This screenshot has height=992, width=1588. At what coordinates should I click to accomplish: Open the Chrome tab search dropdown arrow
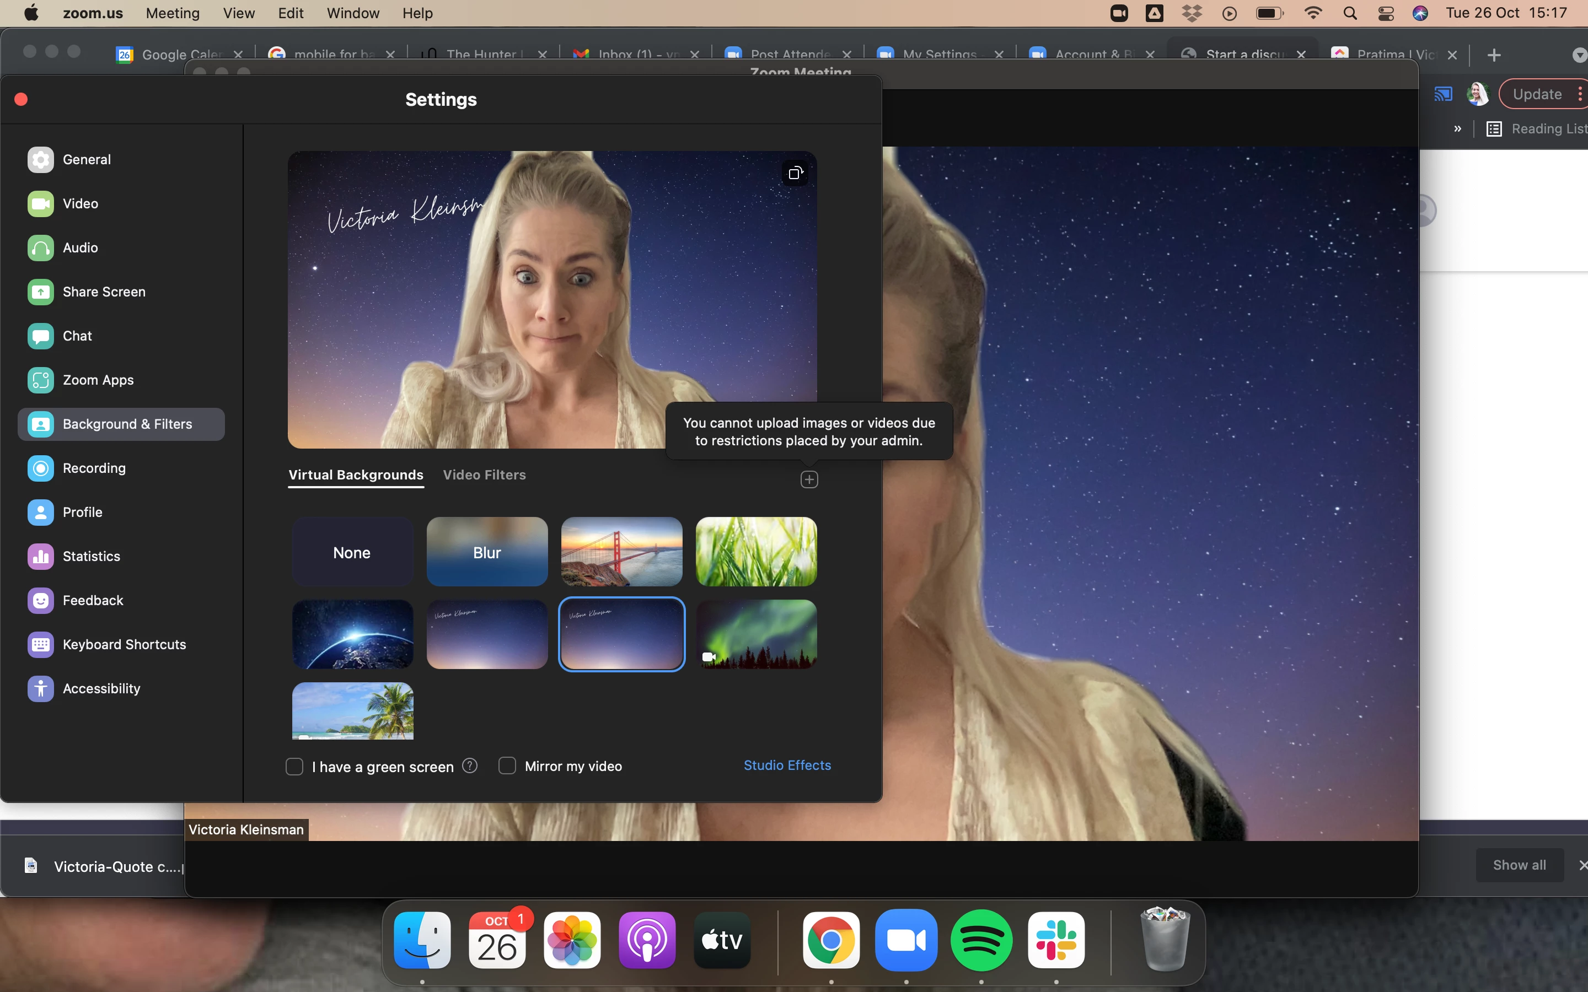tap(1580, 55)
